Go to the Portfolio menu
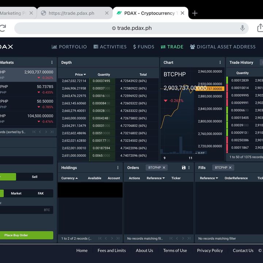263x263 pixels. coord(69,47)
